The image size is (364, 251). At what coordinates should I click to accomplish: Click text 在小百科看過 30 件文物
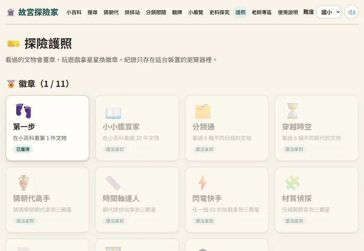[x=131, y=138]
